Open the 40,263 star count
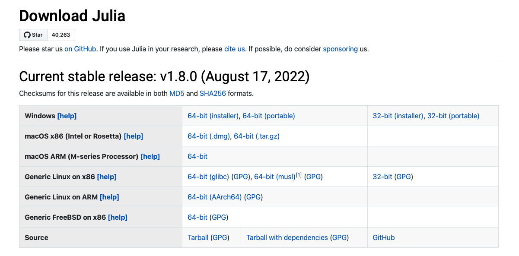The height and width of the screenshot is (256, 519). point(61,35)
